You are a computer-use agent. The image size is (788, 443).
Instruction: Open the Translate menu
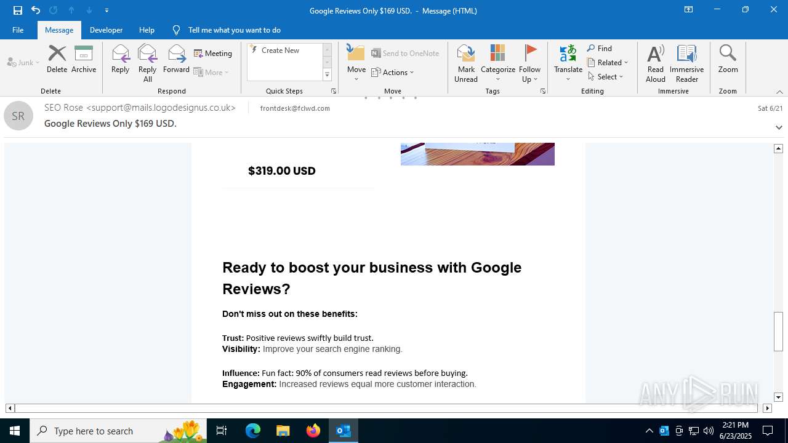pyautogui.click(x=568, y=63)
